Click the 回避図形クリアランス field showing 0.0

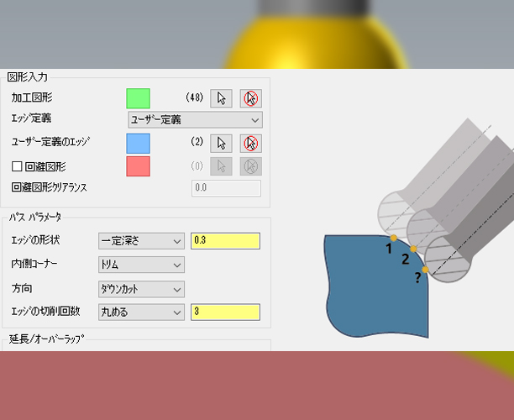point(226,188)
